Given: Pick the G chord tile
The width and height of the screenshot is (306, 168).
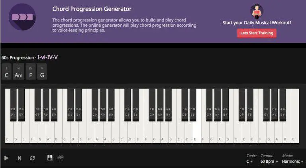Looking at the screenshot, I should 42,72.
